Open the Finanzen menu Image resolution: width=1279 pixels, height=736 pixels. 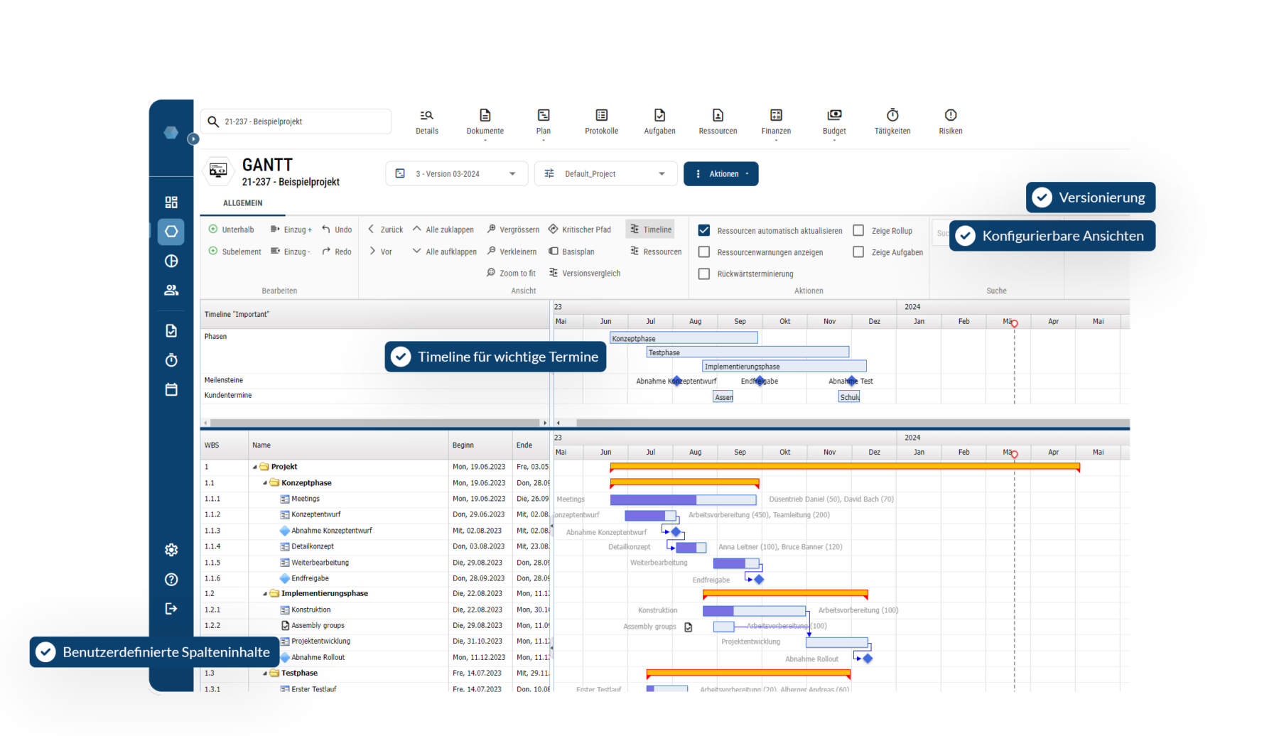776,121
